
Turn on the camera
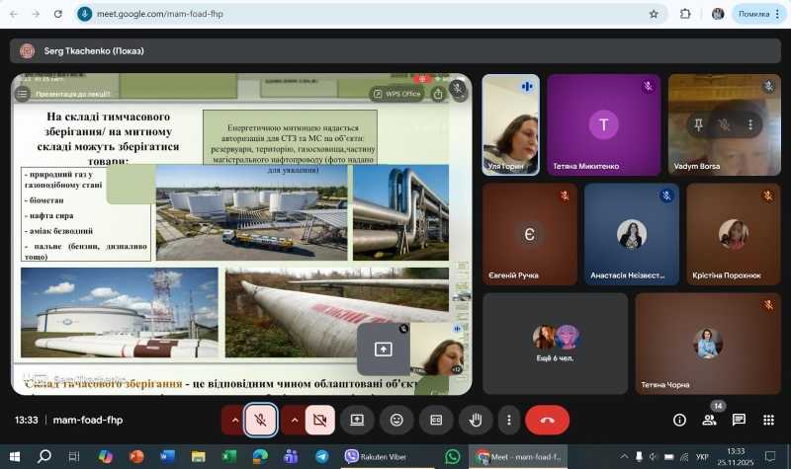coord(319,420)
